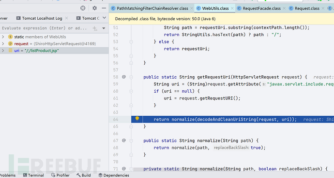Click the add watch plus icon
334x178 pixels.
point(95,28)
